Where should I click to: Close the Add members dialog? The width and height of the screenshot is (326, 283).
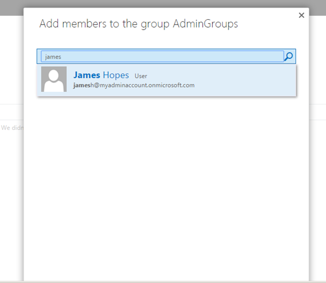(301, 15)
